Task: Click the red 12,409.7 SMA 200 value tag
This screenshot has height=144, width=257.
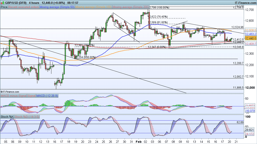Action: (250, 44)
